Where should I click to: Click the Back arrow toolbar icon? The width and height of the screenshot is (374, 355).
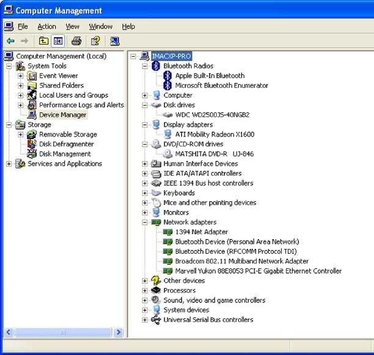click(10, 41)
